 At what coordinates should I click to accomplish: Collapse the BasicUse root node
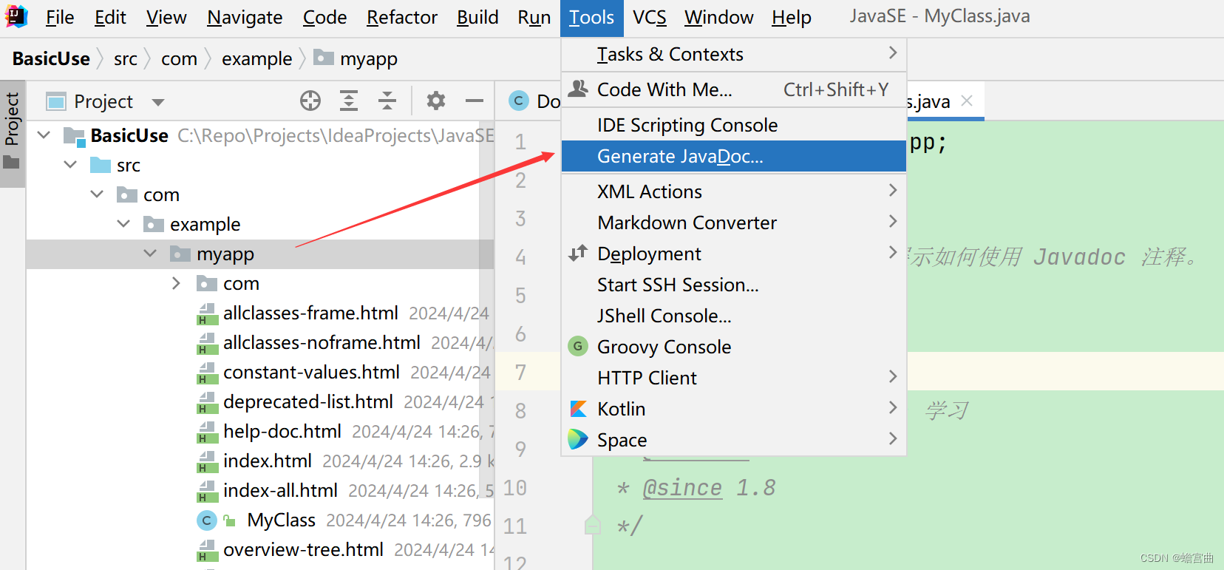pos(44,135)
